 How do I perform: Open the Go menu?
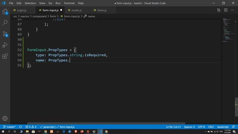[x=50, y=3]
